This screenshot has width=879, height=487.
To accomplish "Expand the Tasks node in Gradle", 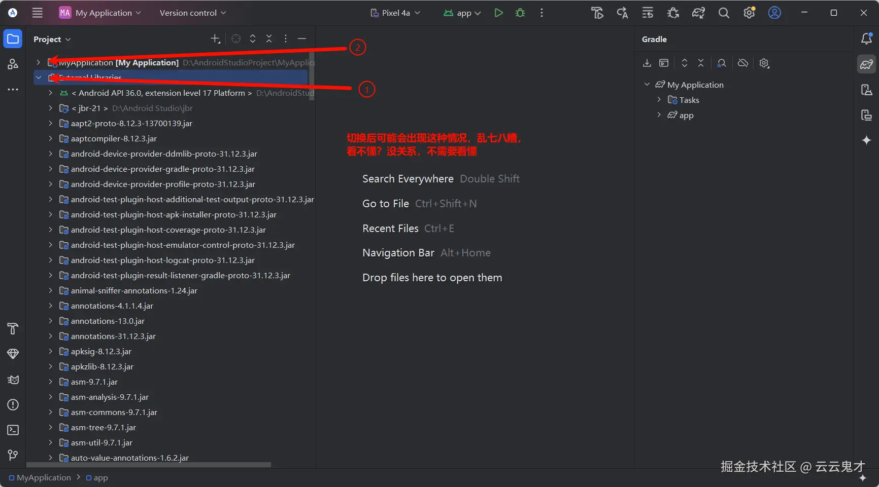I will click(x=659, y=99).
